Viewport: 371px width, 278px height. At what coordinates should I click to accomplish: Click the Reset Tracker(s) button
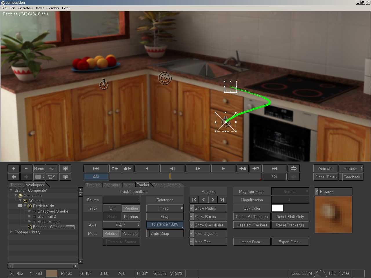click(x=290, y=225)
